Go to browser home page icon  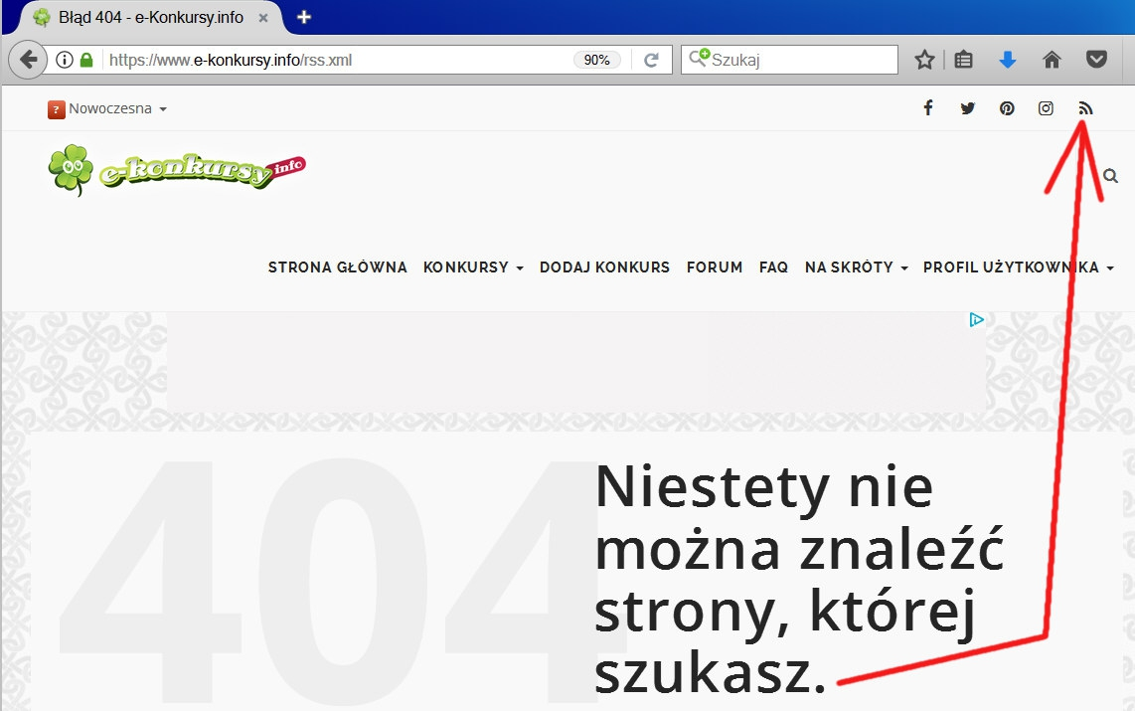pyautogui.click(x=1052, y=60)
